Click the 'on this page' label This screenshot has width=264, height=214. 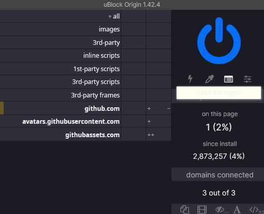pos(220,114)
